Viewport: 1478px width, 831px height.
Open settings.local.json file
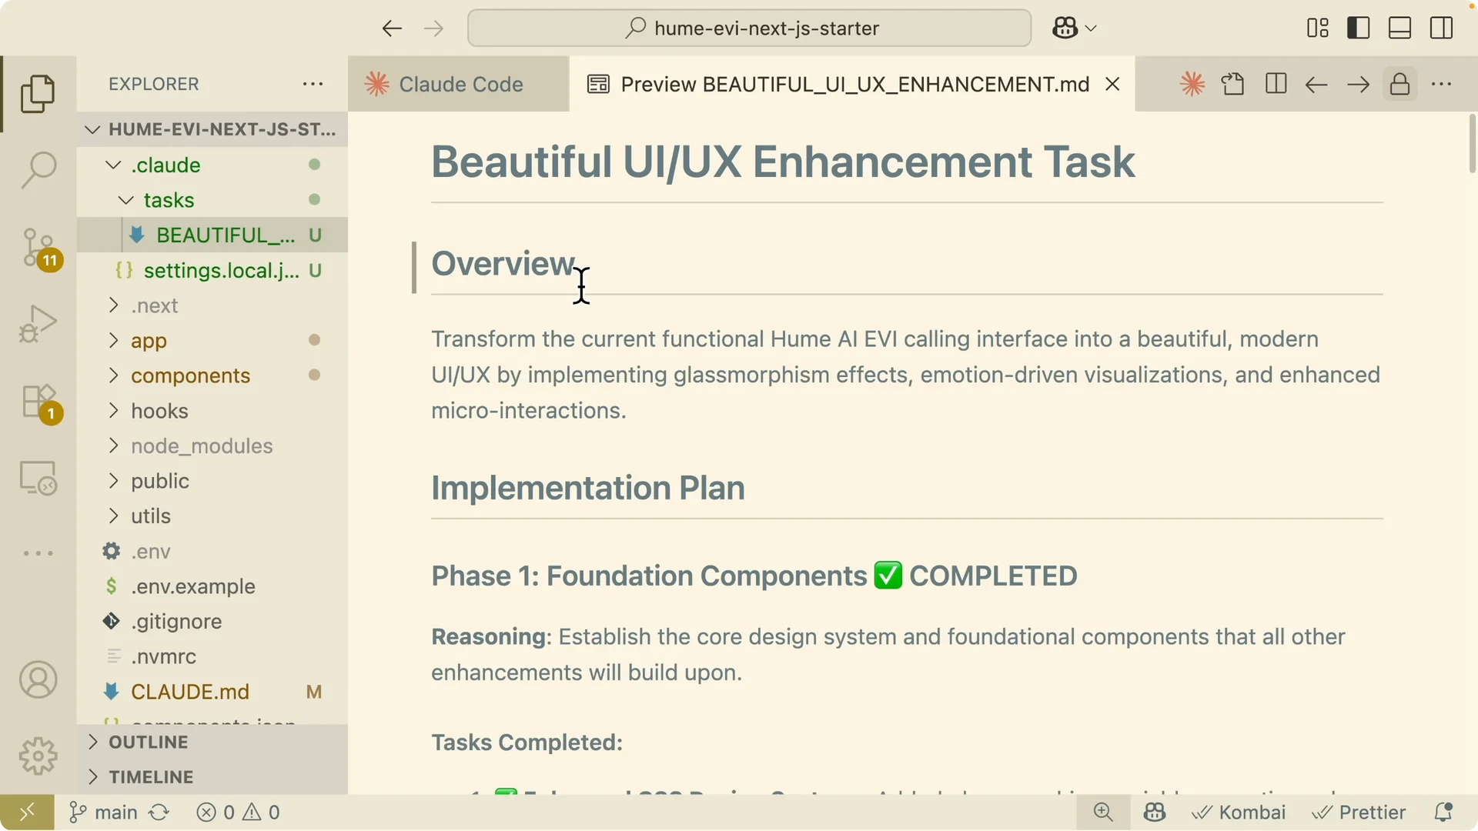[x=212, y=270]
